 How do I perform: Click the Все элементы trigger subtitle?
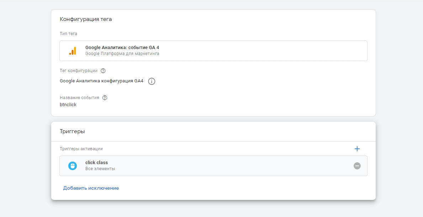[100, 169]
